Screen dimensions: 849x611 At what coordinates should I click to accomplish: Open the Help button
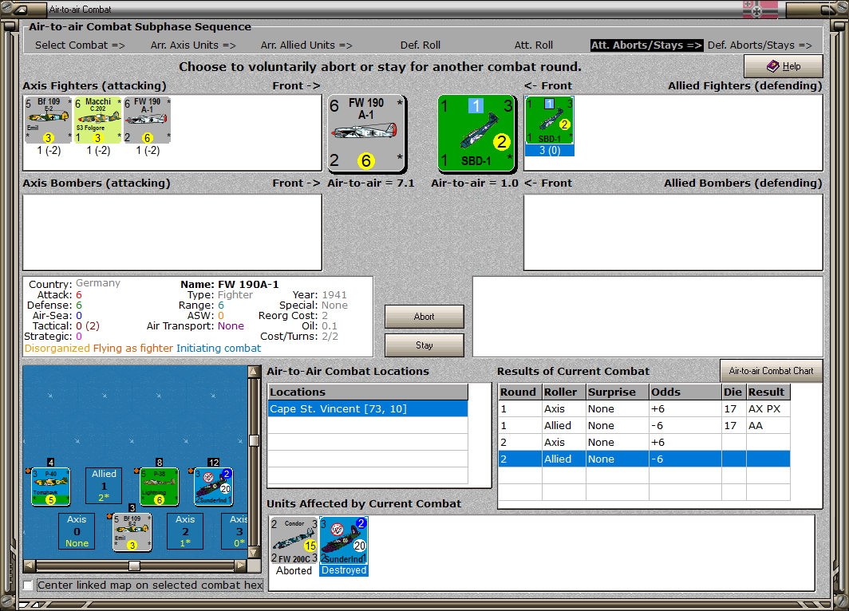[784, 66]
